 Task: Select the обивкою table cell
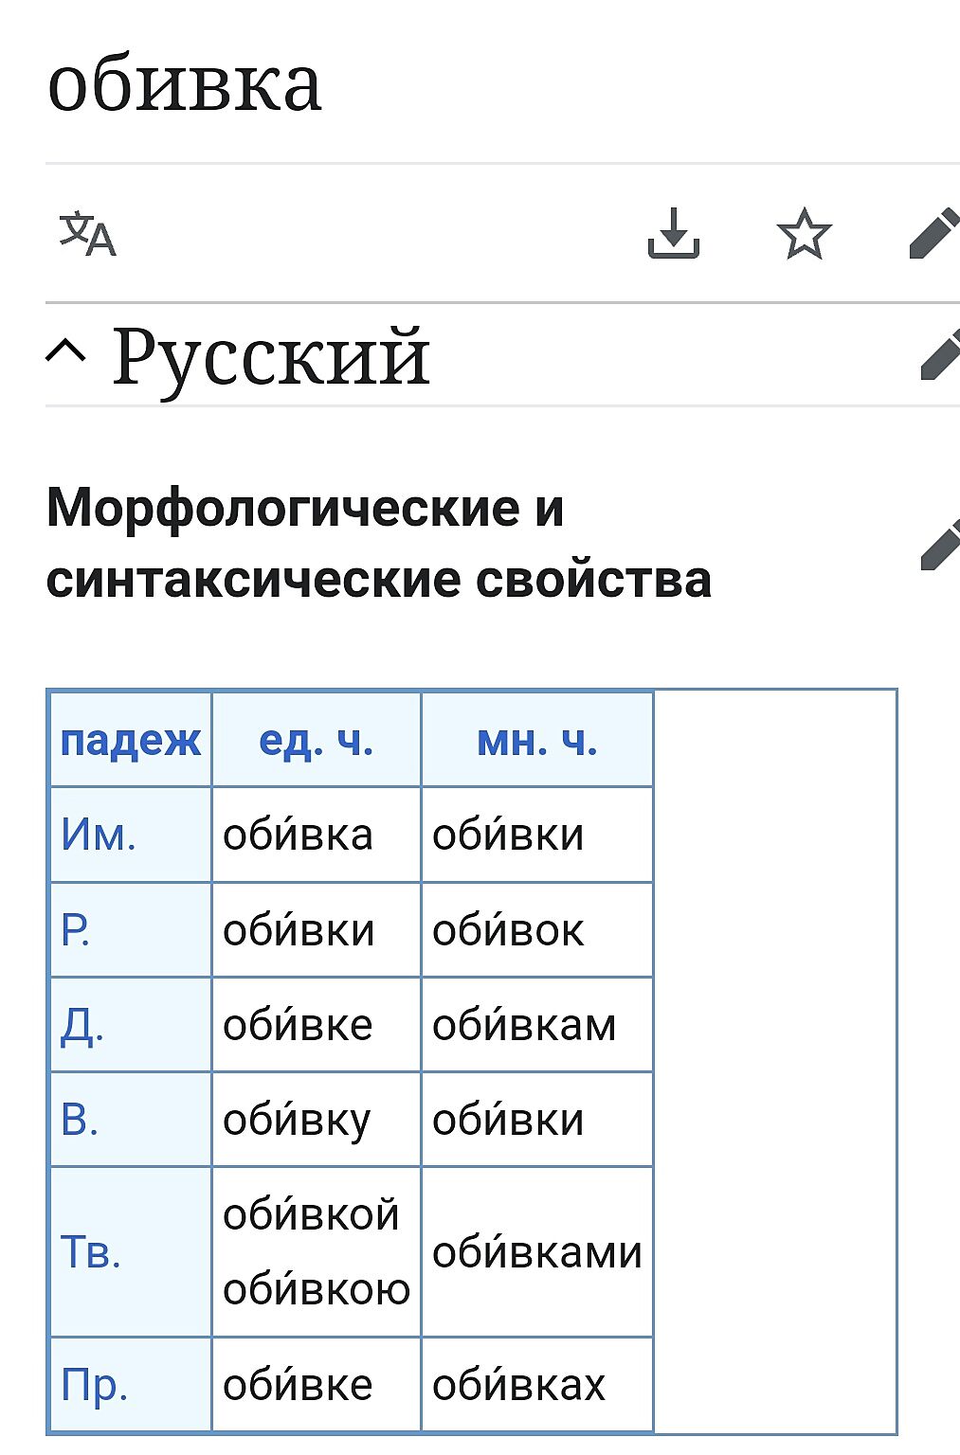coord(316,1289)
